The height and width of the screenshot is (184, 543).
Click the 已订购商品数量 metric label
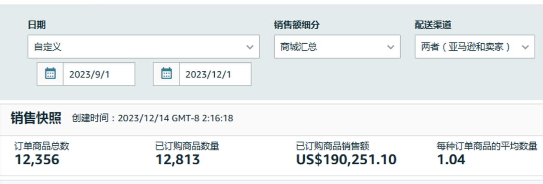click(187, 146)
